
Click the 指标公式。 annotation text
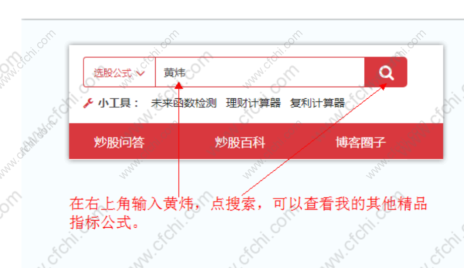click(x=104, y=223)
